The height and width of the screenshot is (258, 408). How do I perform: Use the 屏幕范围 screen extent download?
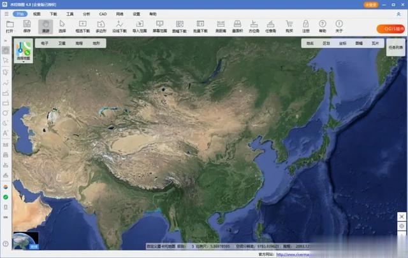[x=160, y=27]
